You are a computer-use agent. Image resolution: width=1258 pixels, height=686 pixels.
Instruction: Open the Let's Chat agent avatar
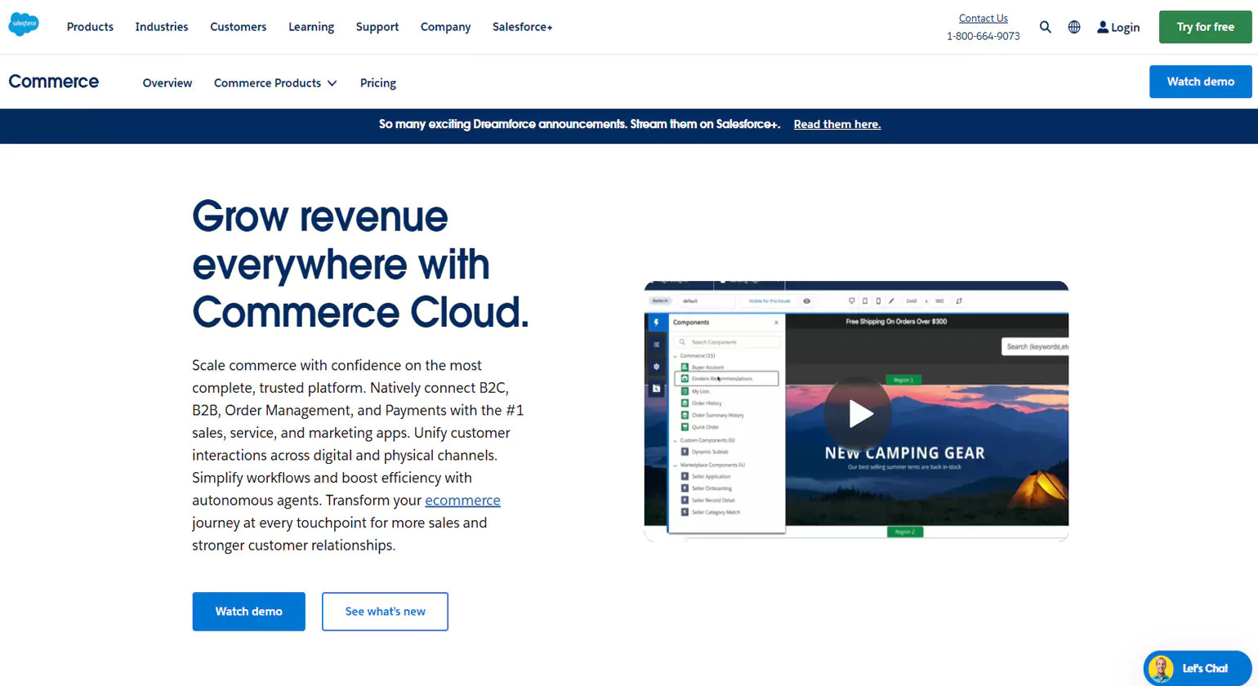[x=1159, y=668]
